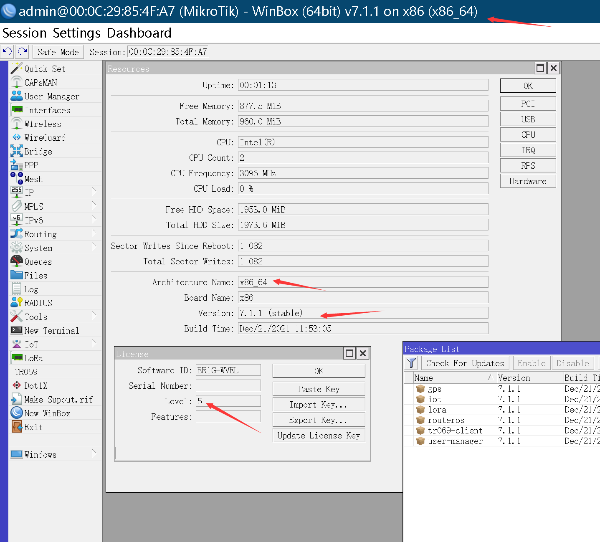Sort packages by Name column header

(455, 378)
